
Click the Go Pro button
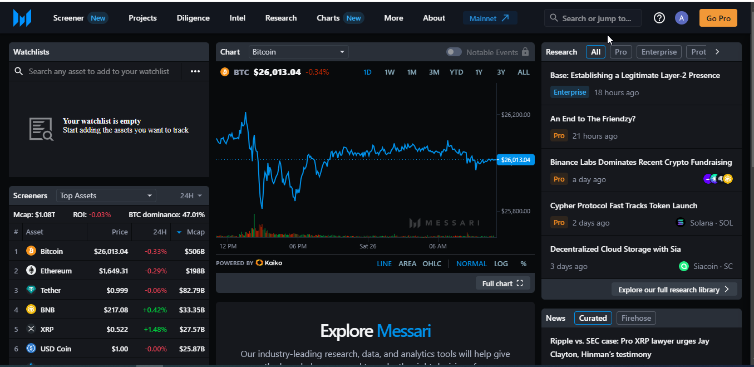[718, 18]
